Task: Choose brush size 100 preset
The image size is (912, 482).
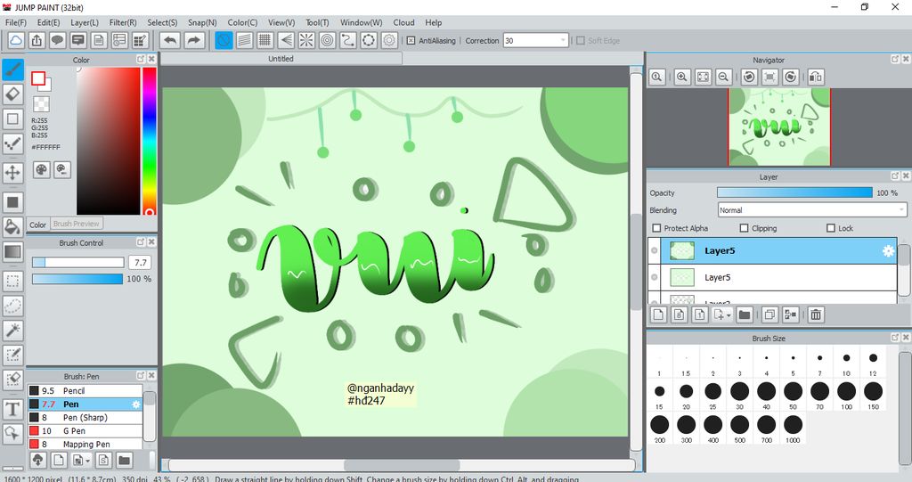Action: click(846, 396)
